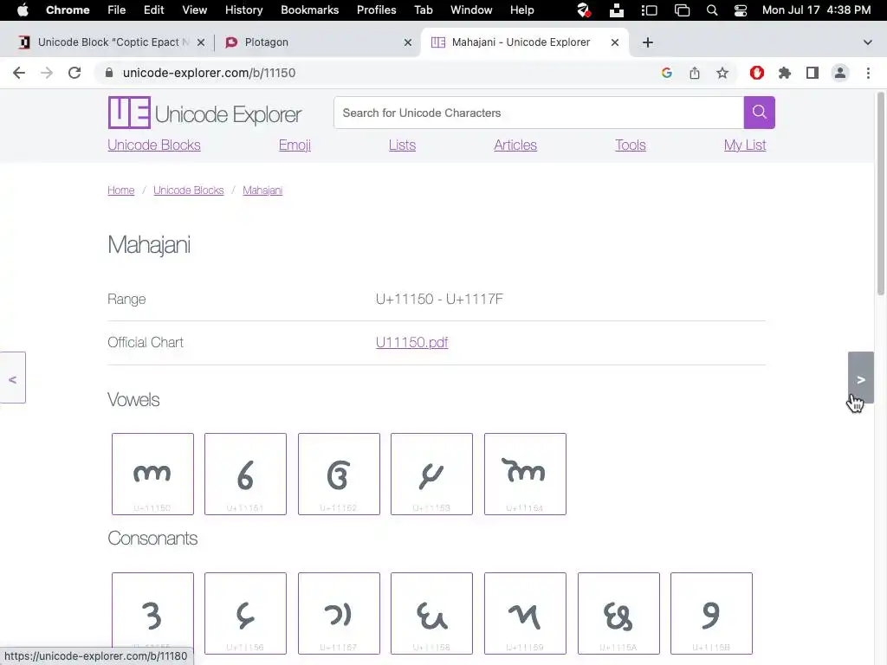
Task: Click the range value U+11150 - U+1117F
Action: (439, 299)
